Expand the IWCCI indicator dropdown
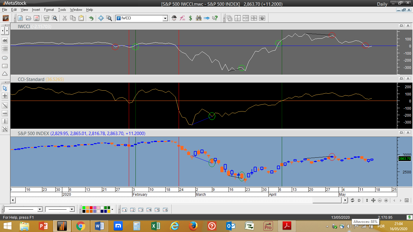 [165, 18]
